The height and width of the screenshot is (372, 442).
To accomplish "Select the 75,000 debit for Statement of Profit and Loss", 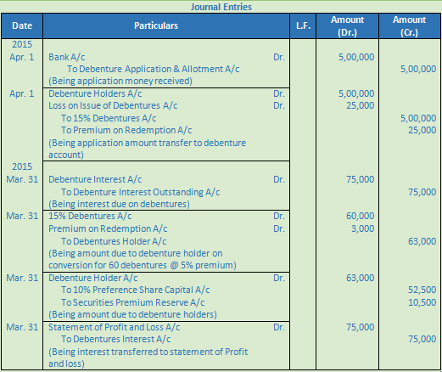I will point(361,327).
